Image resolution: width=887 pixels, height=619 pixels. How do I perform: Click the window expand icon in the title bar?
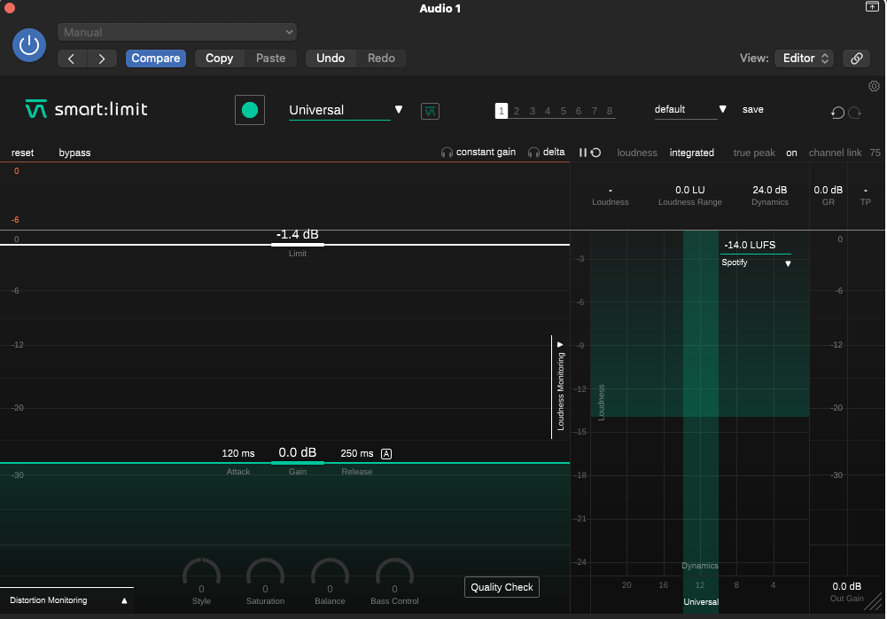click(872, 7)
